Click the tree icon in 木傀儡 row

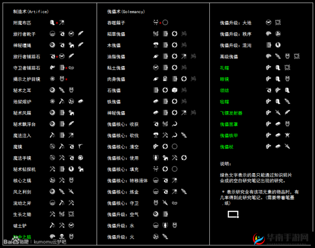pyautogui.click(x=156, y=45)
